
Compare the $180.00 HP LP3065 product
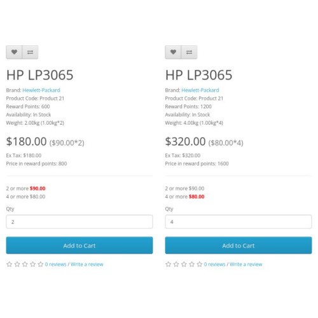[30, 52]
